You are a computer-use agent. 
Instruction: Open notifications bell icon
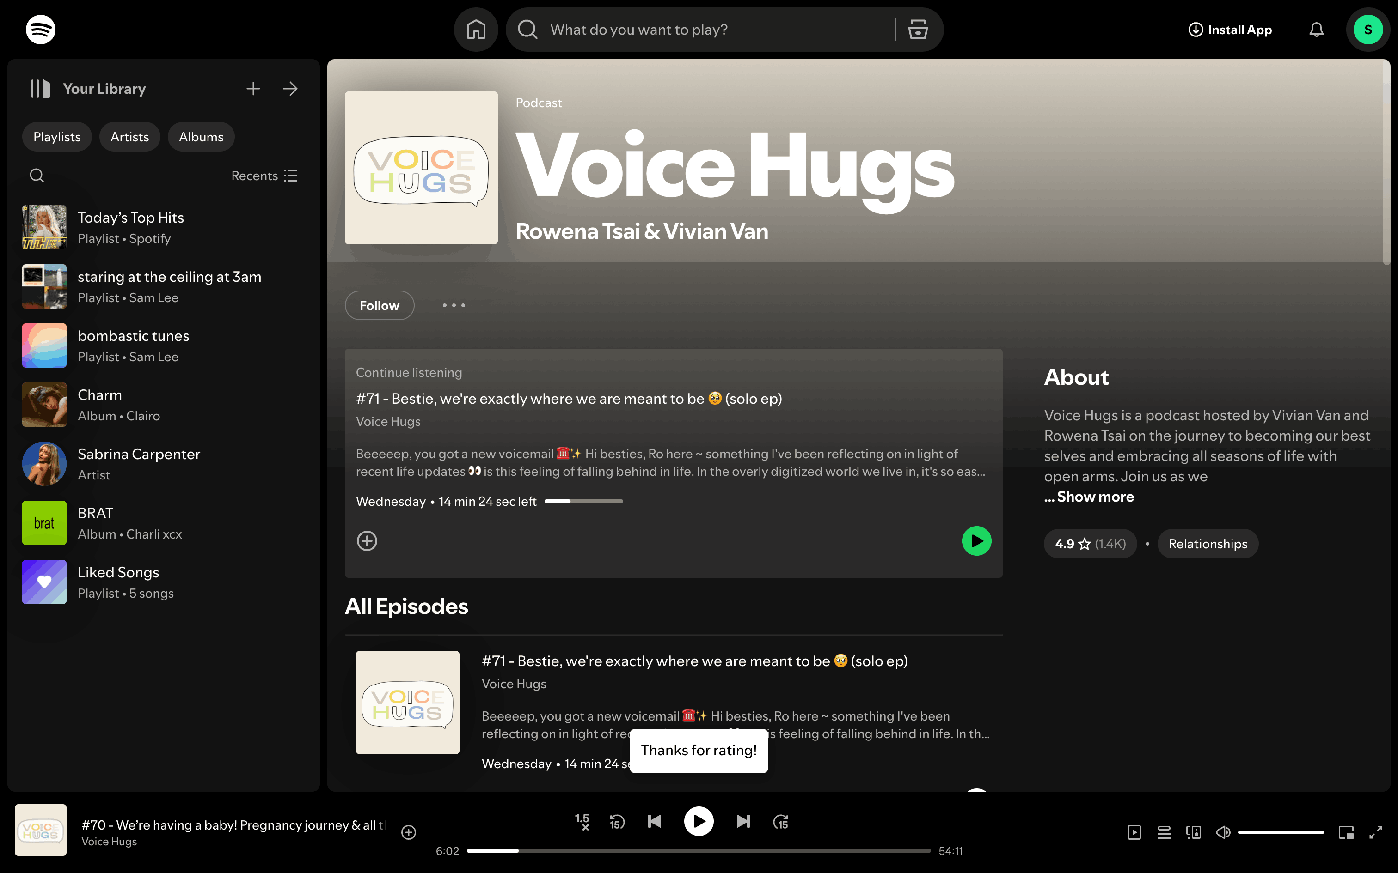coord(1316,30)
